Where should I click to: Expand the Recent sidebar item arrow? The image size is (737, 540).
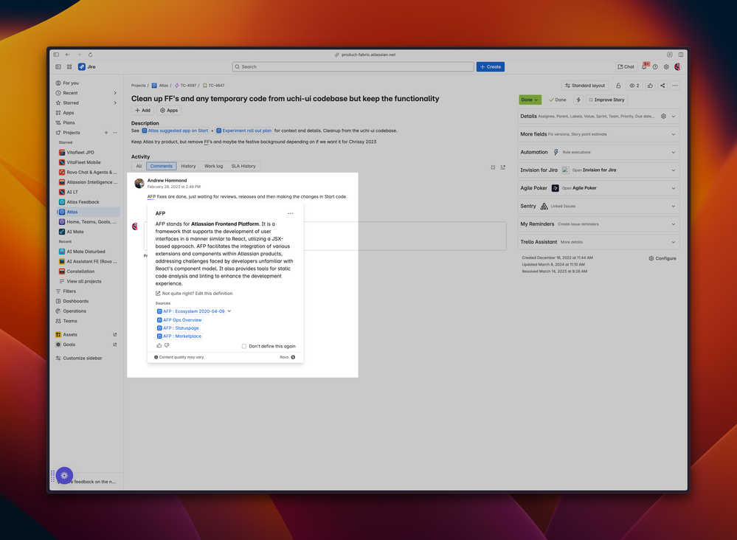point(115,93)
